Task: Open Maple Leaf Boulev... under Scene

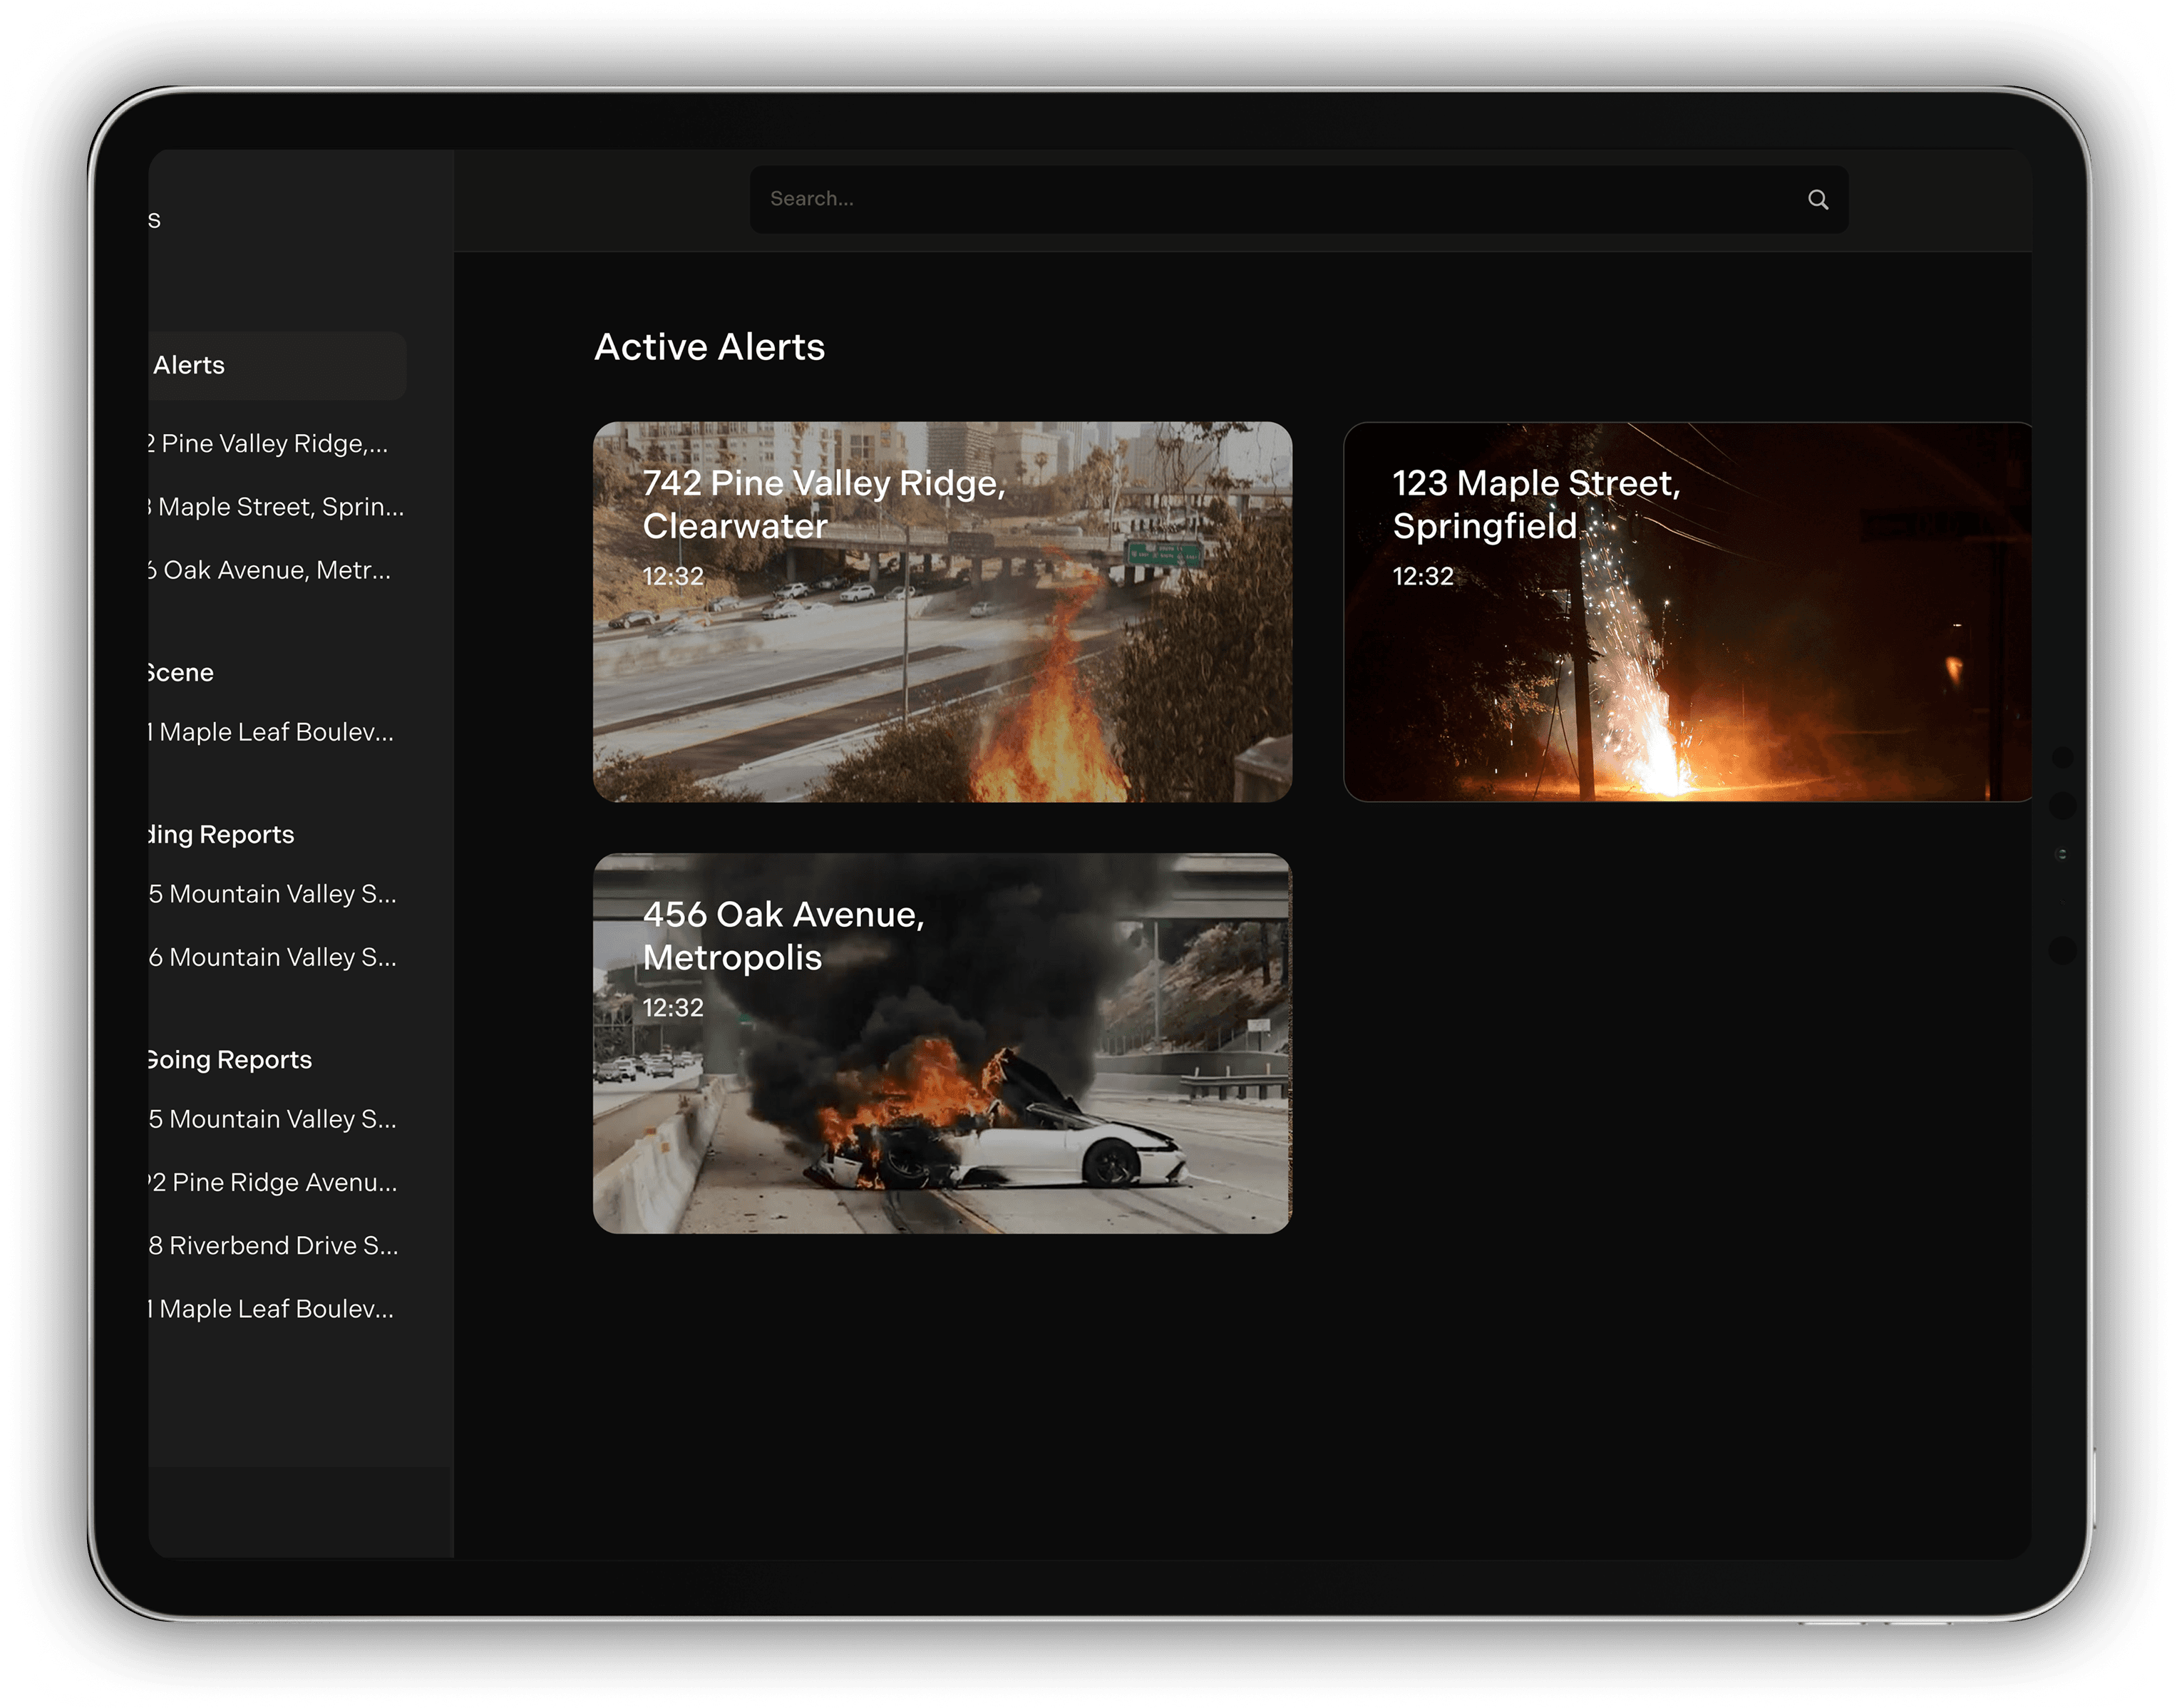Action: (x=274, y=733)
